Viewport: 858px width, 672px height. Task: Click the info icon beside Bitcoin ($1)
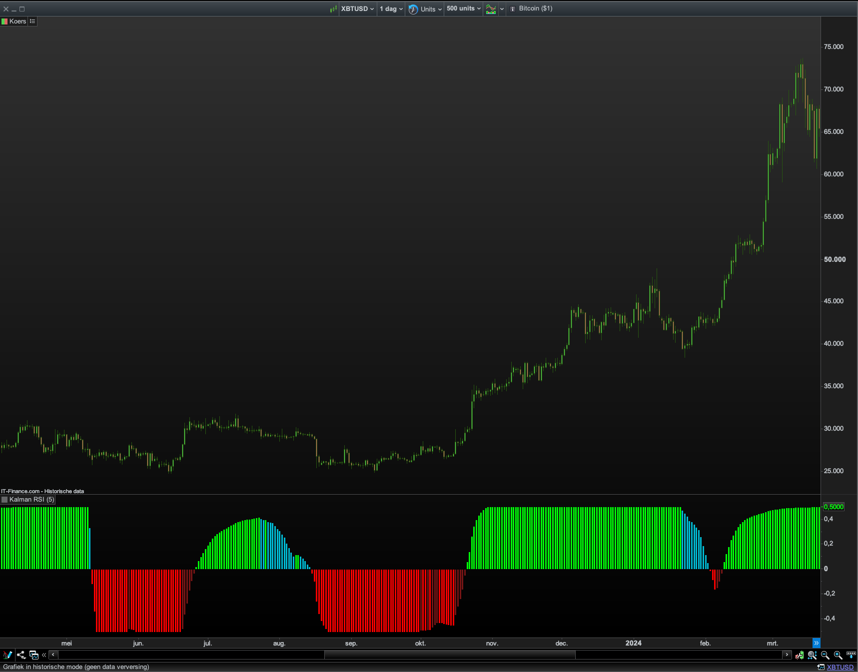tap(512, 9)
